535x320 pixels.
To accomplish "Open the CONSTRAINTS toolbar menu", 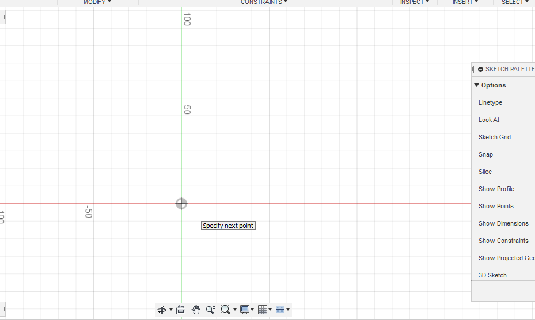I will click(264, 2).
